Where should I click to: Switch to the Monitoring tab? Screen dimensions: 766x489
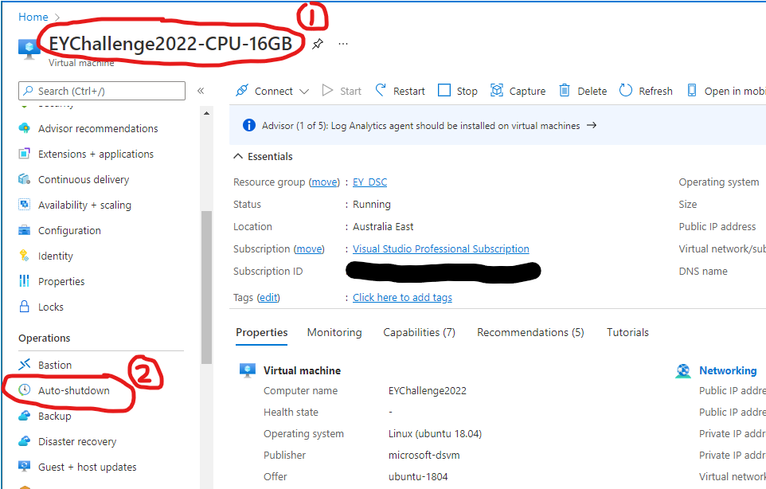[x=334, y=333]
